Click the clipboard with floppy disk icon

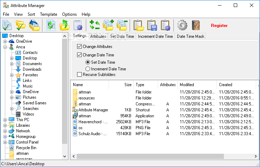click(x=152, y=25)
